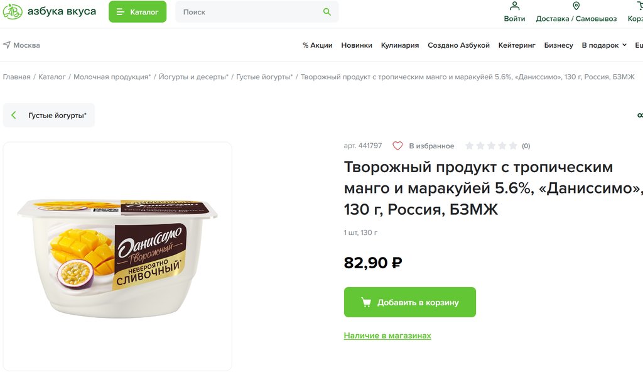
Task: Click Добавить в корзину button
Action: click(x=409, y=302)
